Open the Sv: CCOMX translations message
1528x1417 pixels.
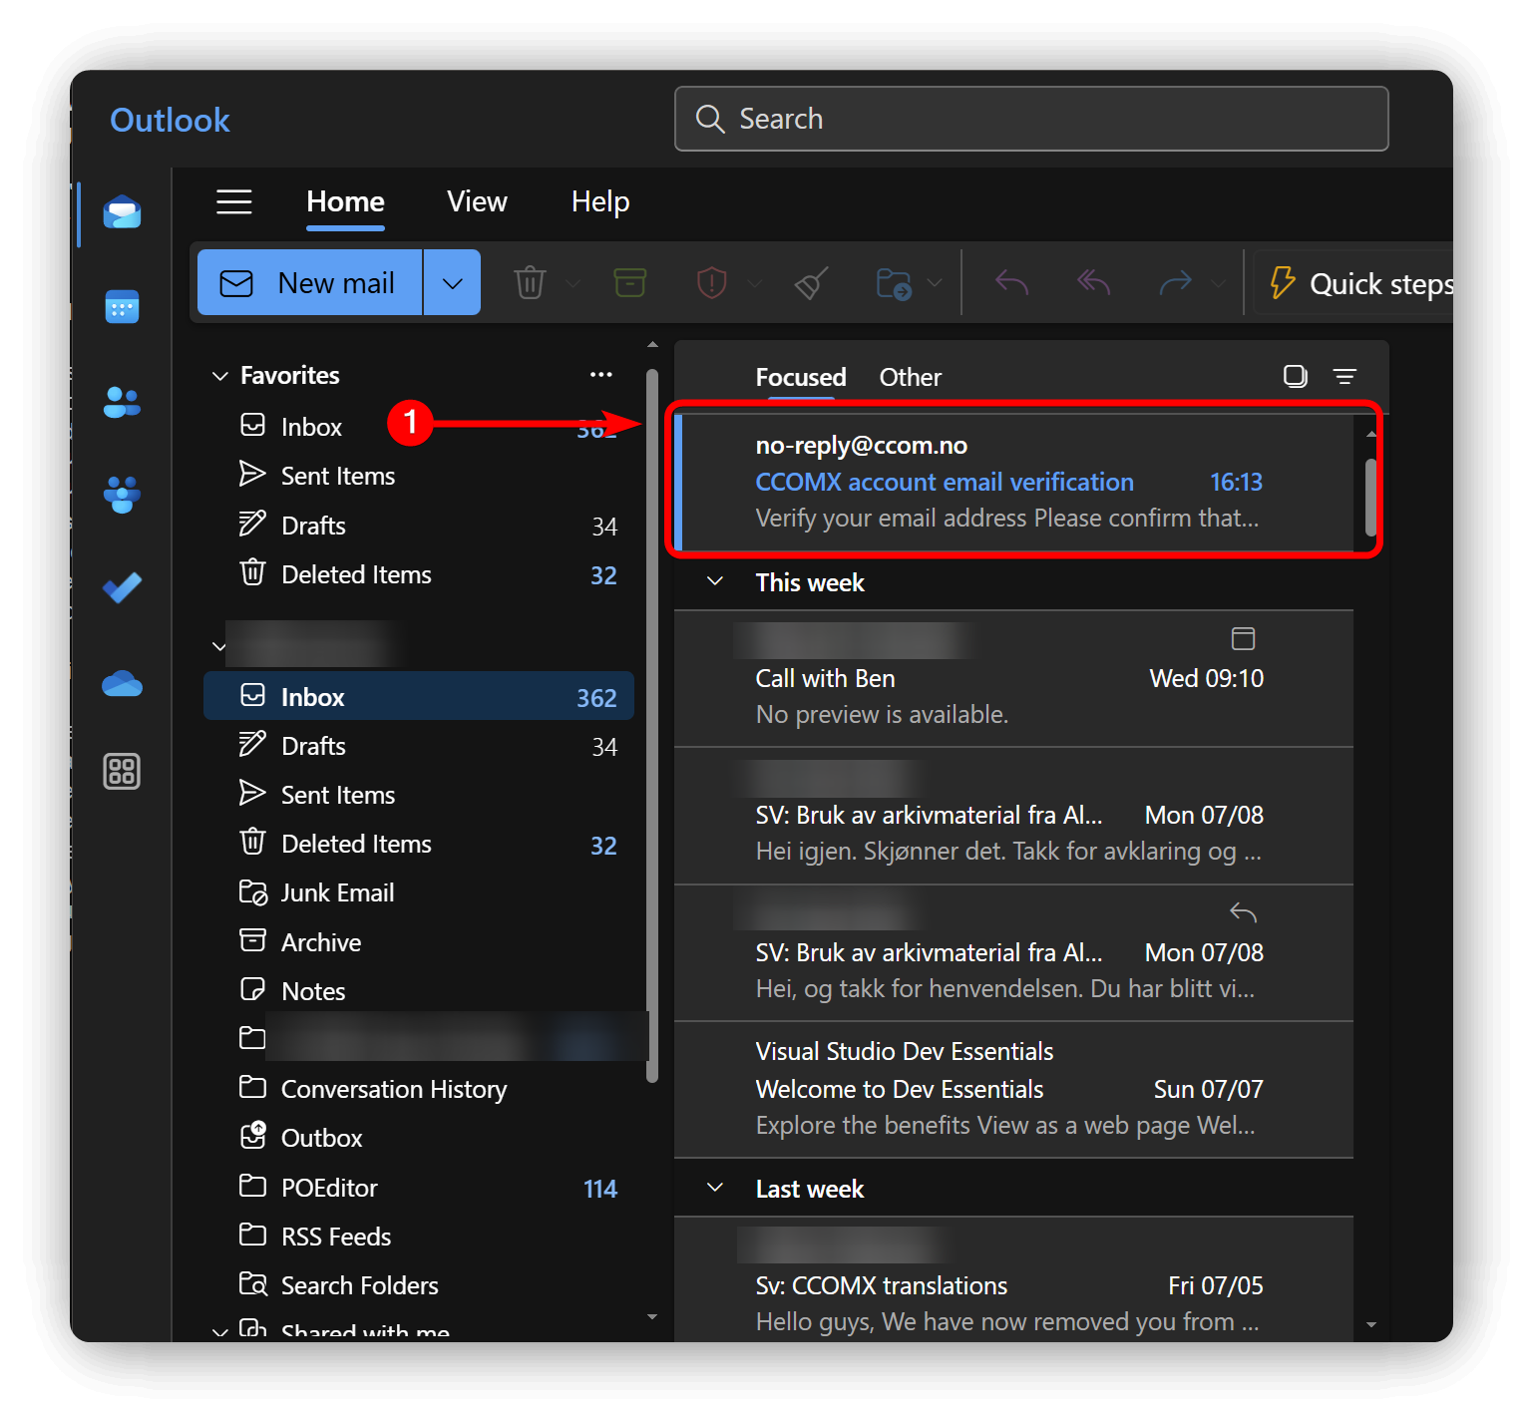[x=1014, y=1280]
